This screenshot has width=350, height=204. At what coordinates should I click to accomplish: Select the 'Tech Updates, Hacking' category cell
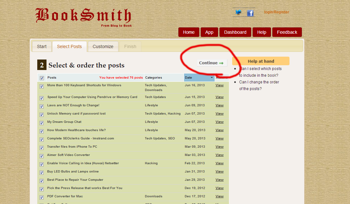[x=163, y=114]
